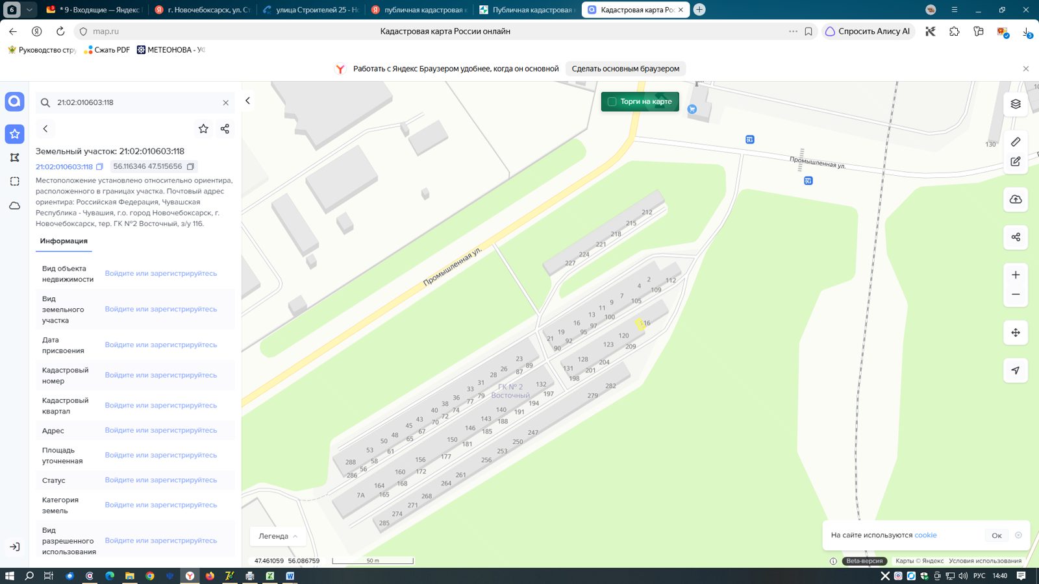Click the login arrow icon at sidebar bottom
Image resolution: width=1039 pixels, height=584 pixels.
[x=14, y=547]
